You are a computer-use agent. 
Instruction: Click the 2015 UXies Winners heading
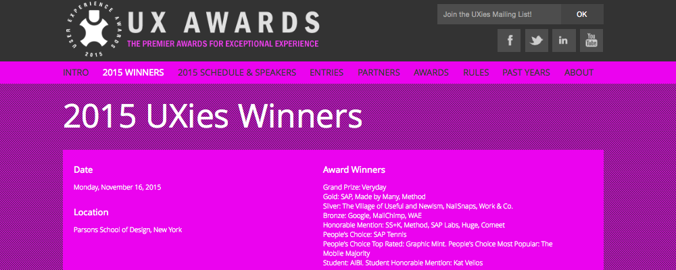[x=212, y=116]
